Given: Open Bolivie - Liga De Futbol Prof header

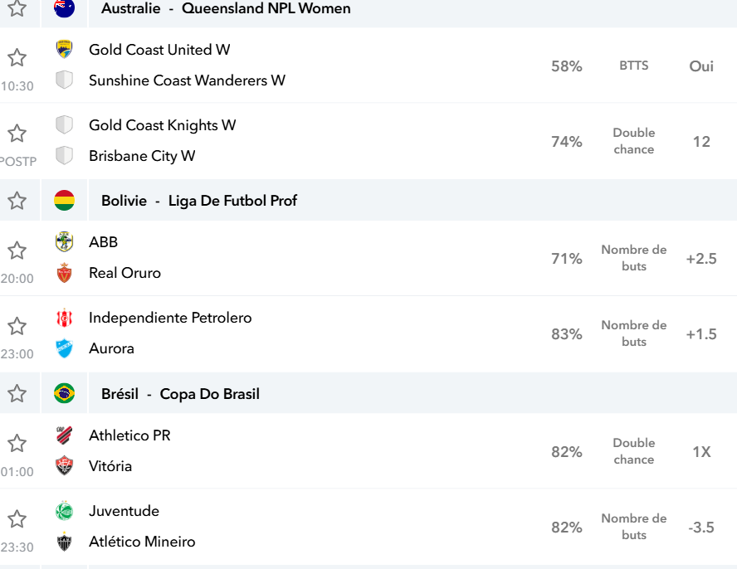Looking at the screenshot, I should click(x=199, y=201).
